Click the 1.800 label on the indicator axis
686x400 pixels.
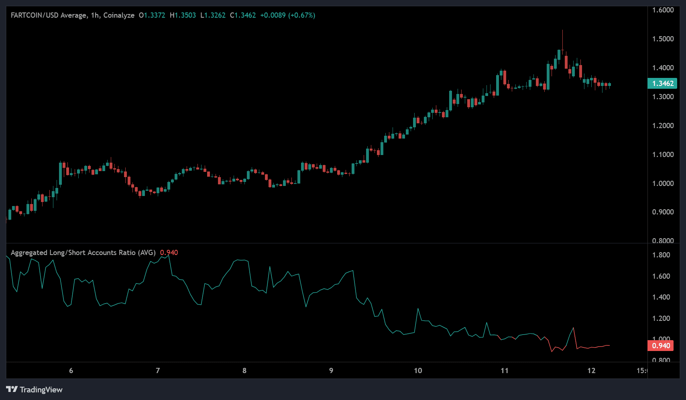(x=661, y=255)
